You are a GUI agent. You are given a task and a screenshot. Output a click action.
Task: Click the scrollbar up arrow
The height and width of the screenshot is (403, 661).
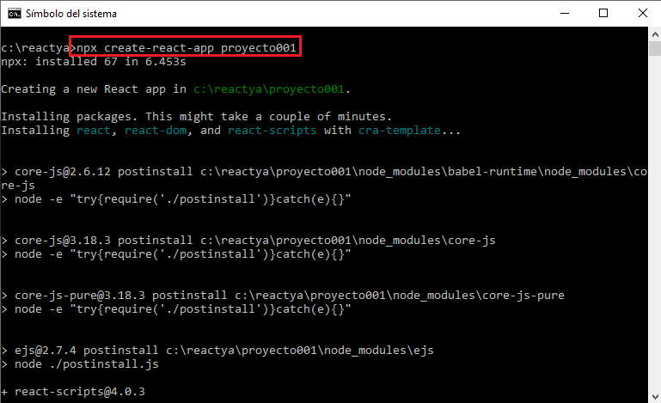click(x=655, y=34)
